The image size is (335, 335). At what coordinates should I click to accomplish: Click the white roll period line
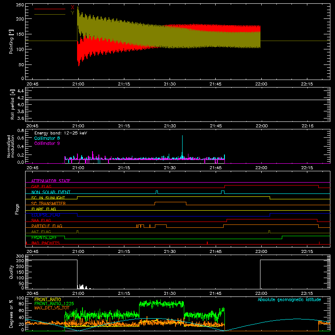(178, 100)
